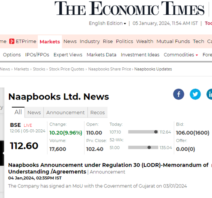Follow the Stock Price Quotes breadcrumb link
This screenshot has height=198, width=212.
[x=67, y=69]
